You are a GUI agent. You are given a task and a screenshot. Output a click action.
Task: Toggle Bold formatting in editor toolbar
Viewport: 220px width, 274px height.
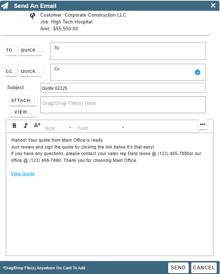pyautogui.click(x=14, y=125)
